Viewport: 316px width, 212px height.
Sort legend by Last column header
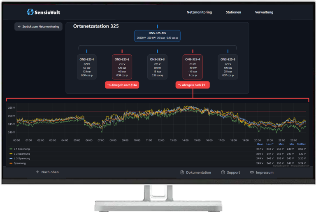270,144
